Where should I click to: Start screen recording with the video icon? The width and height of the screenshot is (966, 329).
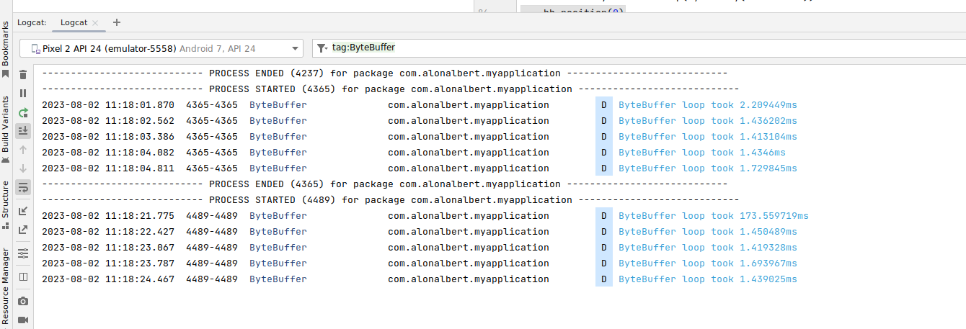(x=23, y=320)
